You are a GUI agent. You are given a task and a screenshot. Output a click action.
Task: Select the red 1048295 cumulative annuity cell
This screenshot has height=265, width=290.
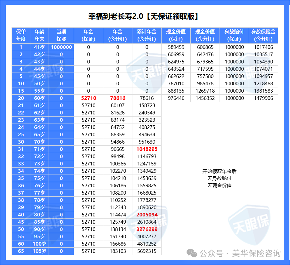click(147, 149)
